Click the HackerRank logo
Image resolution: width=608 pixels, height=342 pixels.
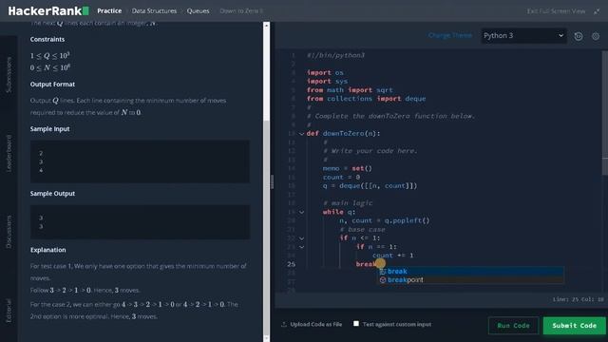coord(48,10)
